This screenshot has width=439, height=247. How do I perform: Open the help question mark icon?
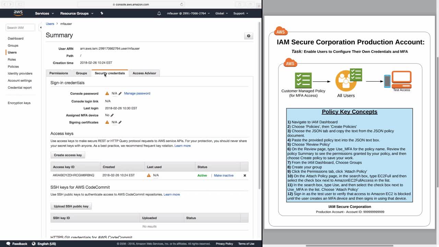[x=249, y=36]
